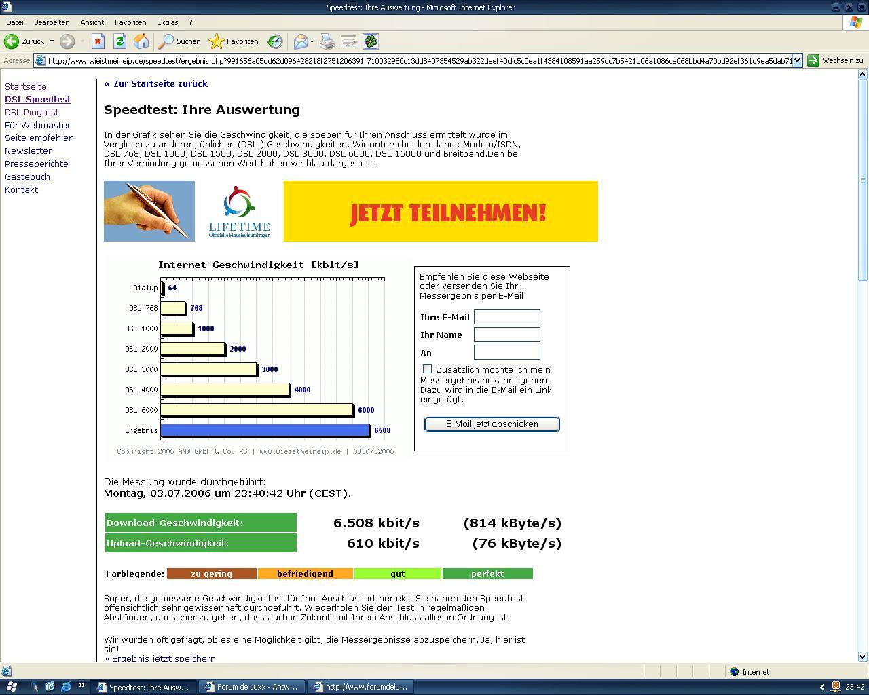Viewport: 869px width, 695px height.
Task: Open the Suchen search magnifier
Action: tap(179, 41)
